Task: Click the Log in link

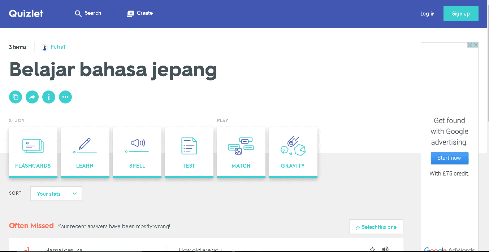Action: tap(427, 14)
